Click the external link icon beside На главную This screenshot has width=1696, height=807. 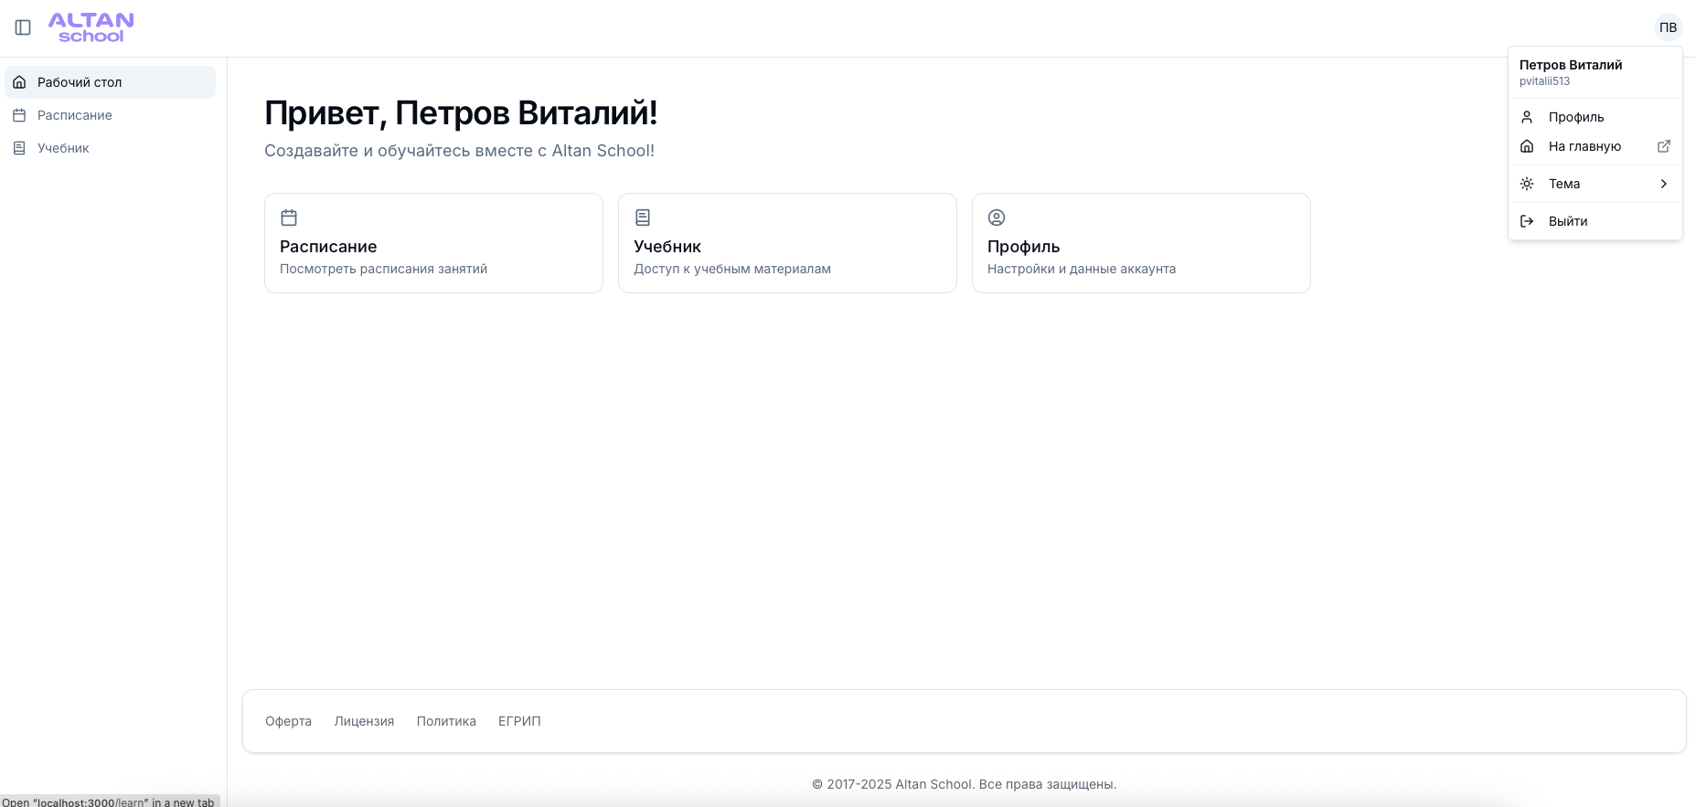click(x=1663, y=146)
